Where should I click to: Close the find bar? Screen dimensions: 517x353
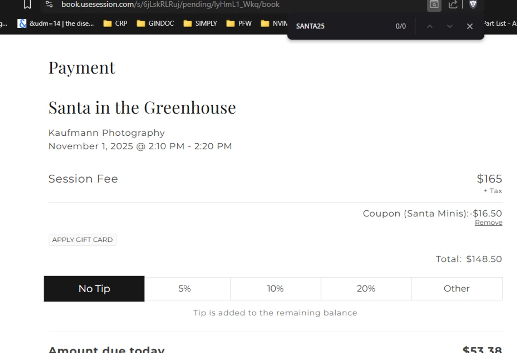coord(470,26)
